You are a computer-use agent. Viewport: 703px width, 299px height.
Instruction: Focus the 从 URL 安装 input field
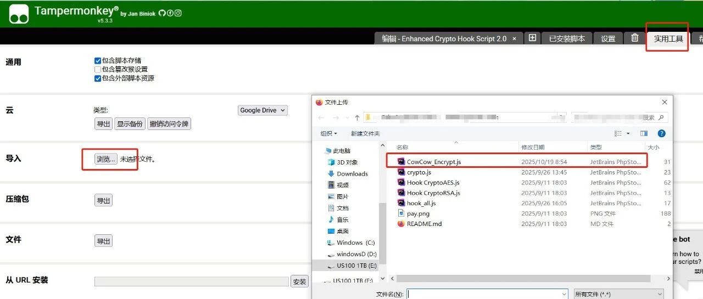point(192,281)
